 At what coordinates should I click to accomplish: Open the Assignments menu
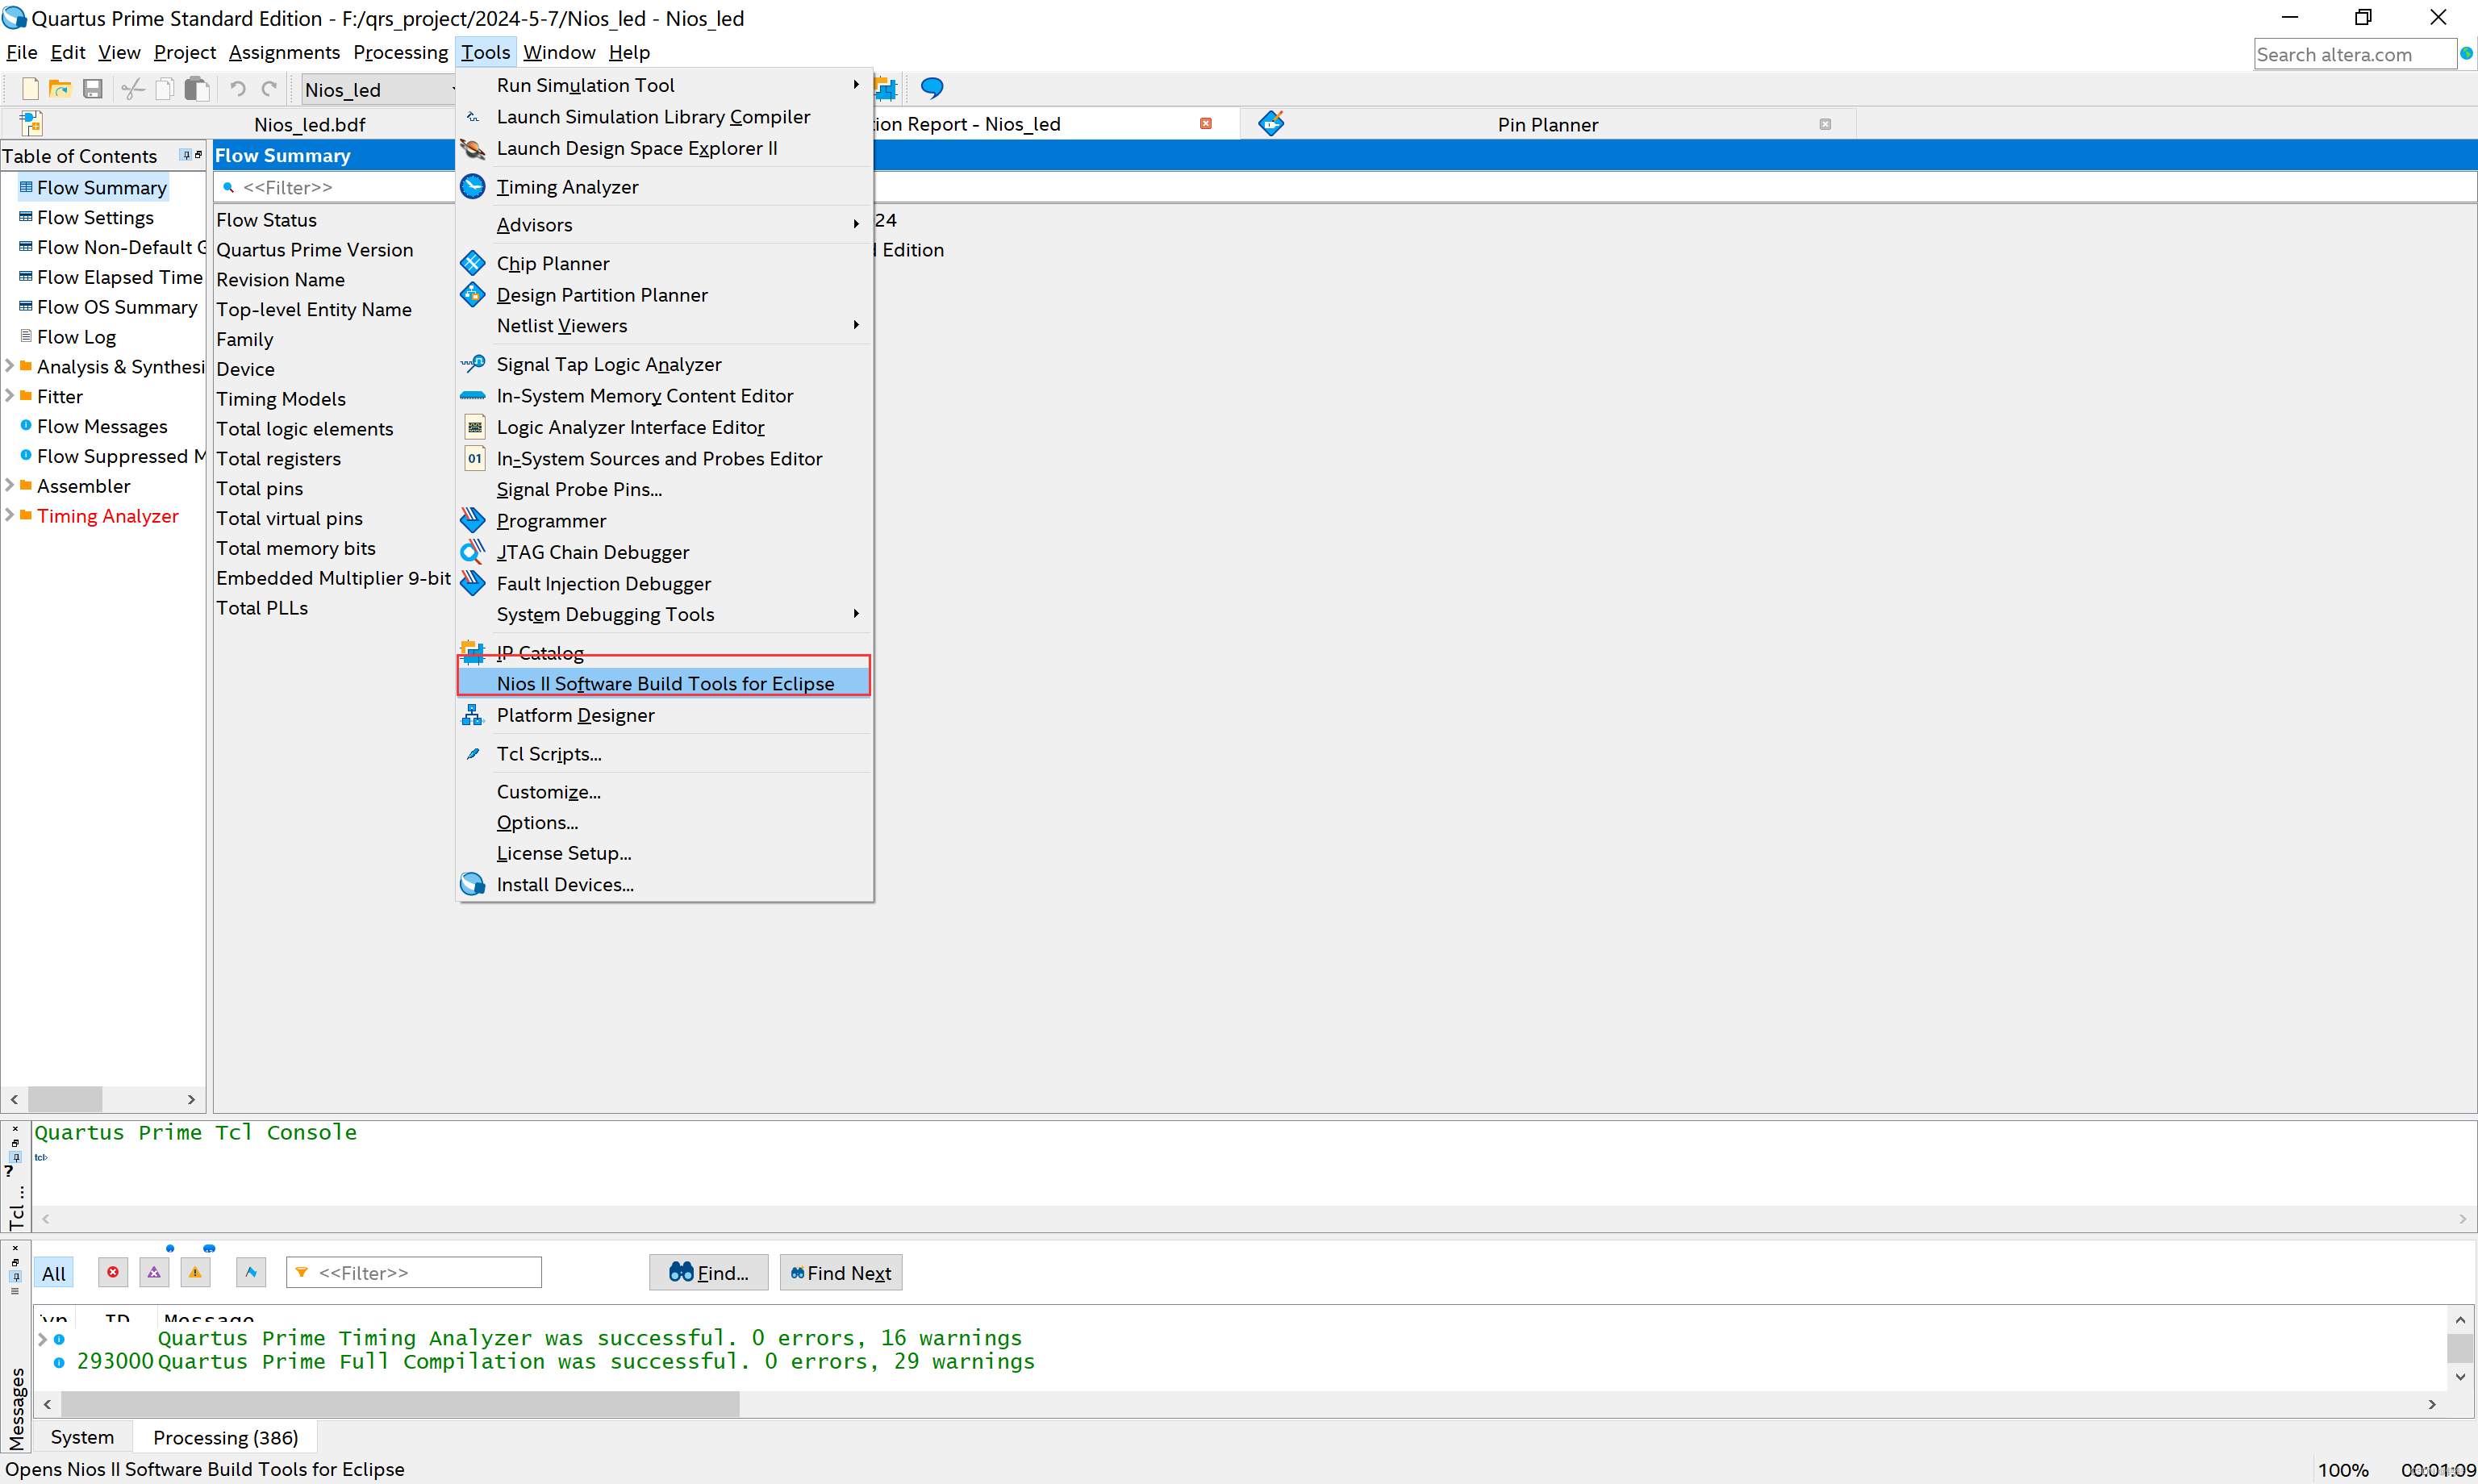coord(284,52)
